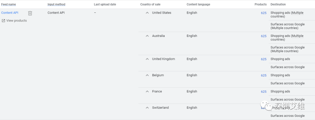Viewport: 315px width, 120px height.
Task: Open the 625 products link for United Kingdom
Action: [x=264, y=59]
